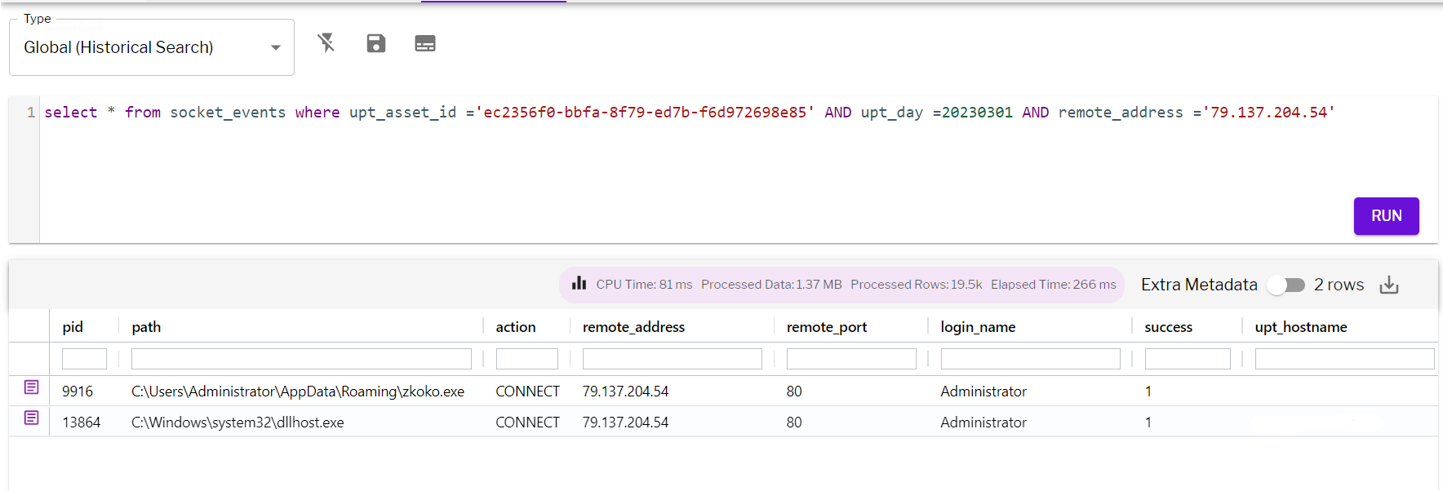Filter by login_name input field
Viewport: 1443px width, 491px height.
click(x=1030, y=359)
